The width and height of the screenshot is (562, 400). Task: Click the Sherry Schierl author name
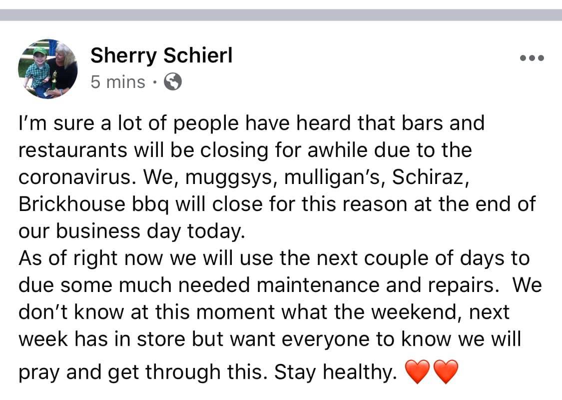tap(161, 57)
